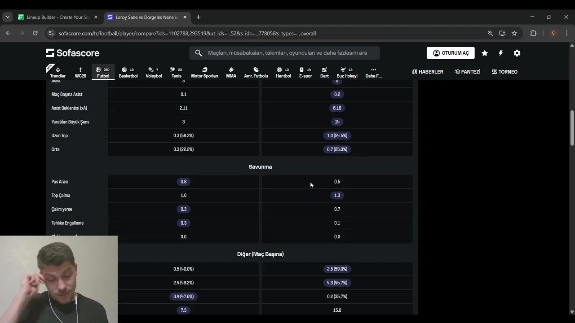Open Tenis category
The height and width of the screenshot is (323, 575).
click(176, 72)
